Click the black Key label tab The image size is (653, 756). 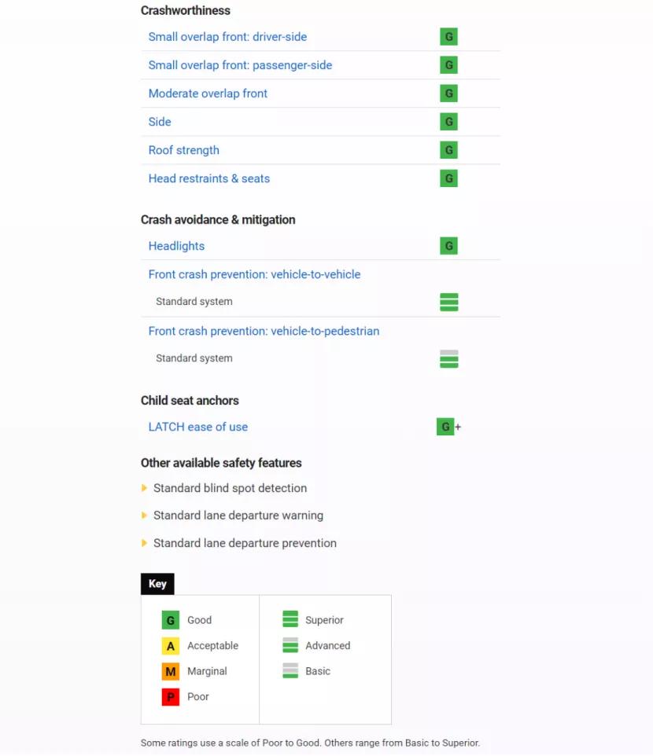pos(157,584)
